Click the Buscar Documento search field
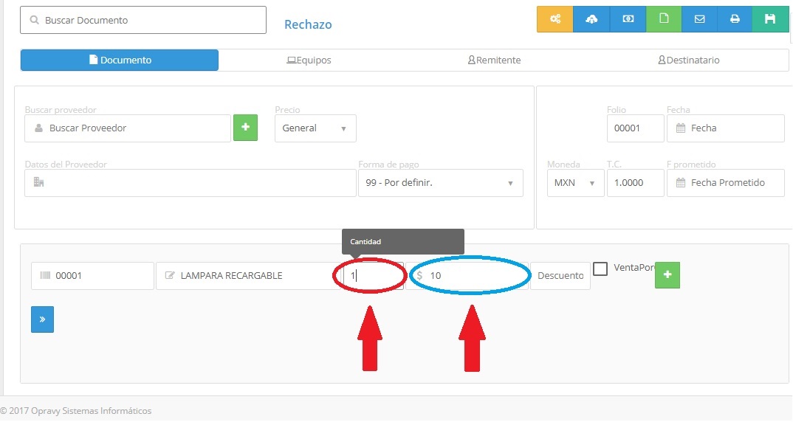This screenshot has height=422, width=793. point(143,21)
